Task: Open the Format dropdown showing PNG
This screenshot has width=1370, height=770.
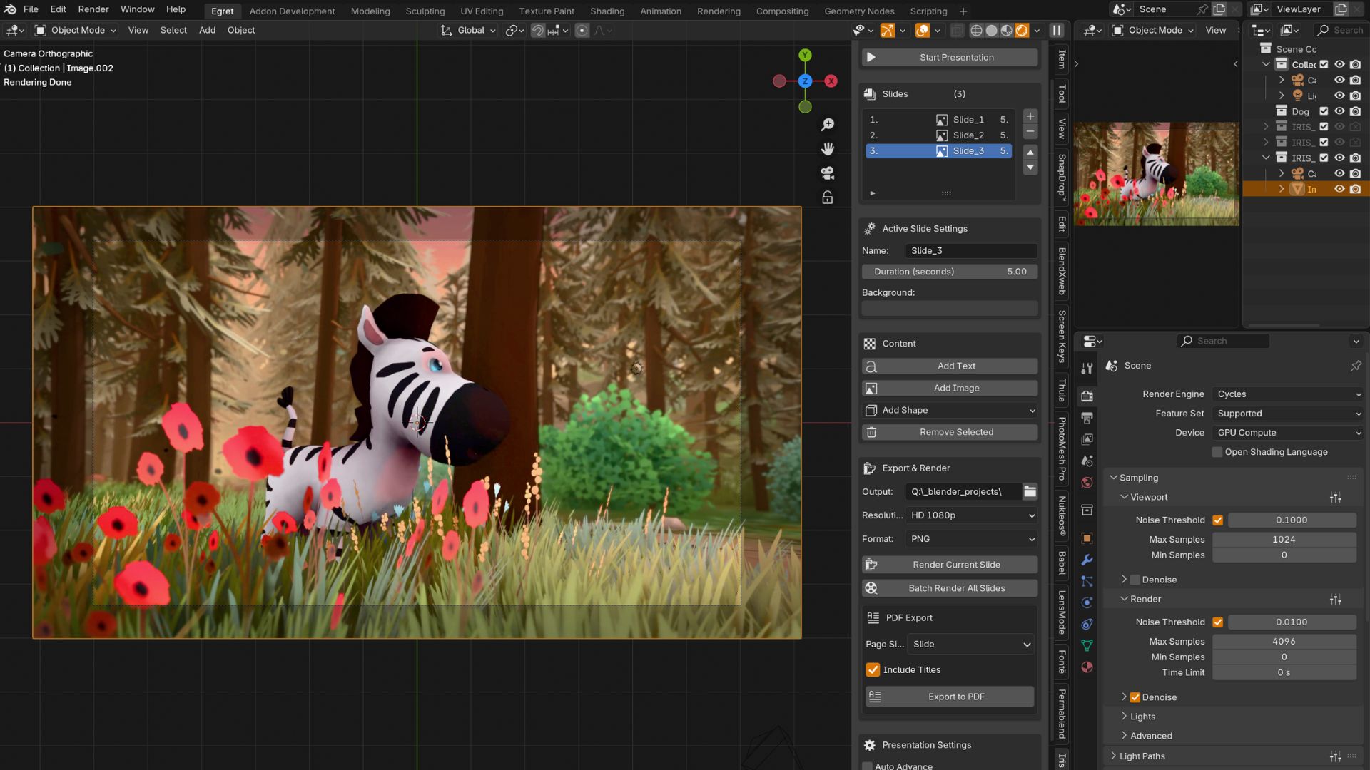Action: (971, 539)
